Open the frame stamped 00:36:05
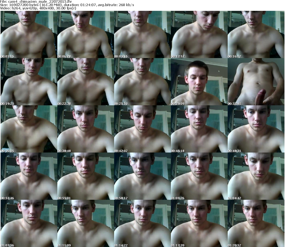 [x=29, y=129]
